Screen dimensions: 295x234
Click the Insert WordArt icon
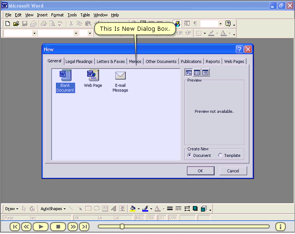click(114, 209)
